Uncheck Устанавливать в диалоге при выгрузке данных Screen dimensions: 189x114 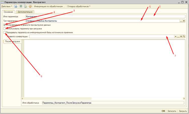pyautogui.click(x=5, y=25)
